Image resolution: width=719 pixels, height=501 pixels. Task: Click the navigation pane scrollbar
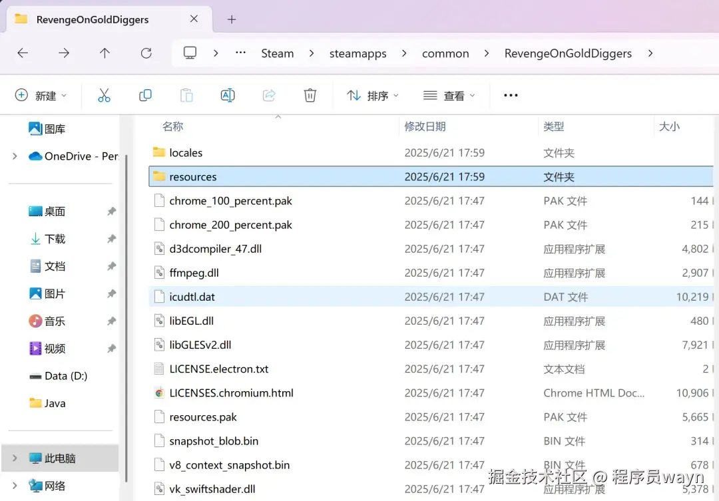click(x=126, y=319)
